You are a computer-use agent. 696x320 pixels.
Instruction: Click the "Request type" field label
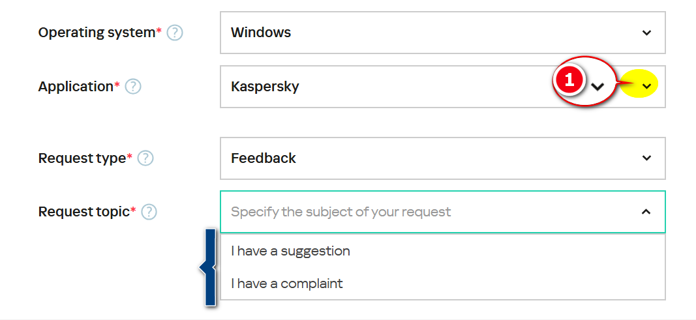tap(82, 158)
